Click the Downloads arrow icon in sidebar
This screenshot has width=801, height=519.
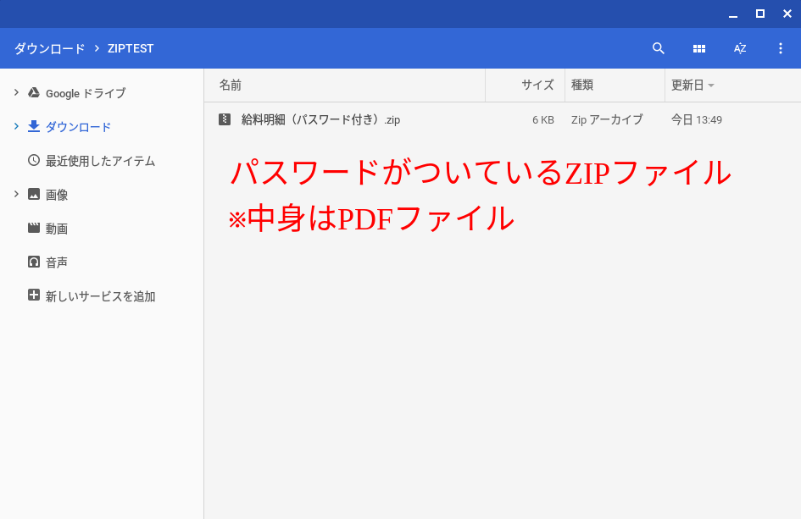34,126
